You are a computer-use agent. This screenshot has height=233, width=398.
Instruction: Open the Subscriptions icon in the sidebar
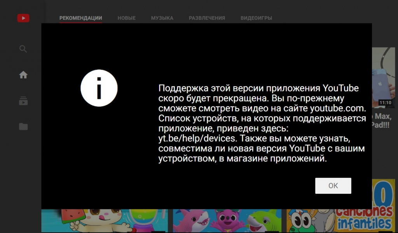point(23,101)
